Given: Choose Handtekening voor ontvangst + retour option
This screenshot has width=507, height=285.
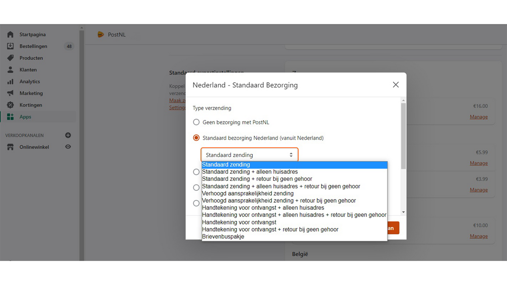Looking at the screenshot, I should pyautogui.click(x=294, y=230).
